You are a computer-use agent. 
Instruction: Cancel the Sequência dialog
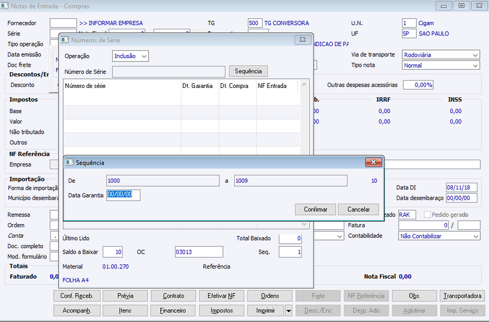pos(358,209)
